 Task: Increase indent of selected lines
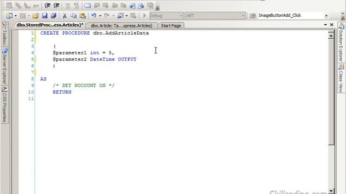point(56,5)
